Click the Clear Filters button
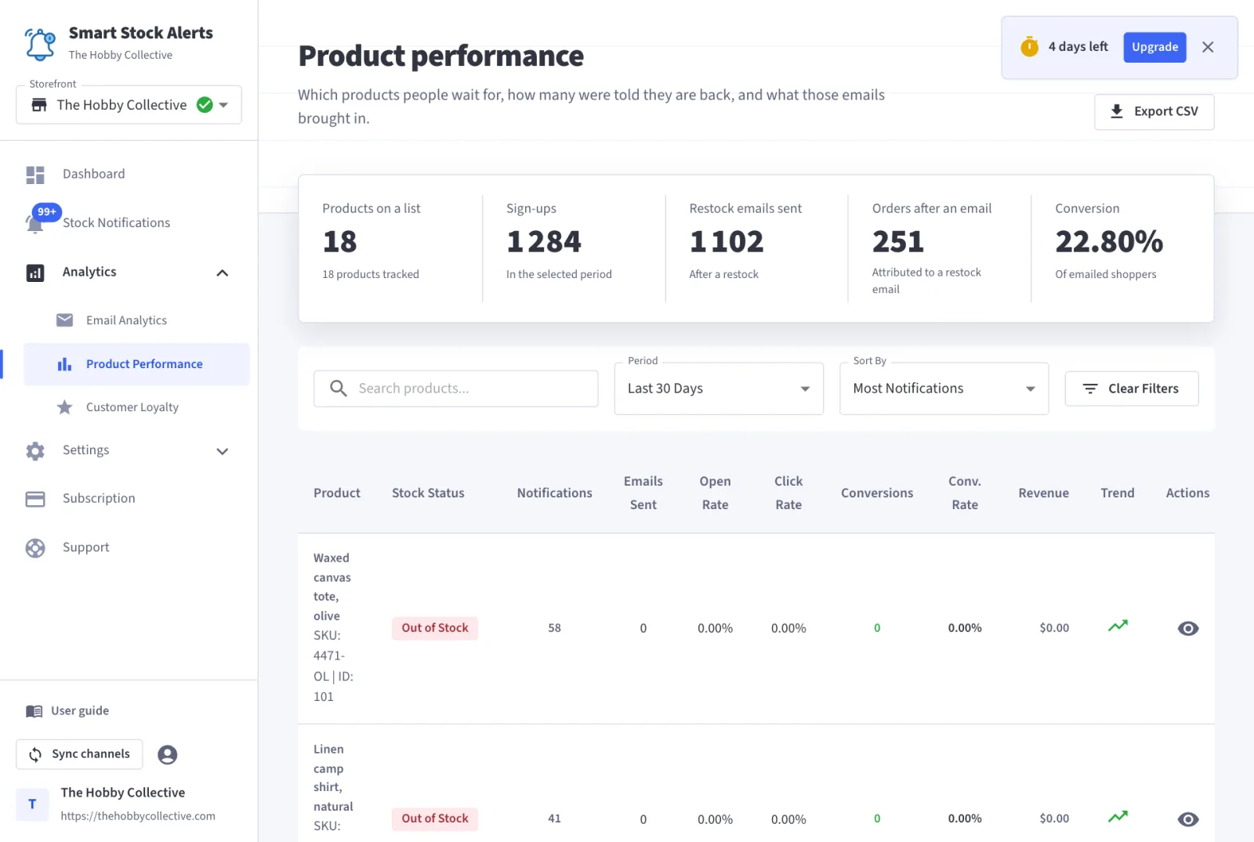 1131,388
